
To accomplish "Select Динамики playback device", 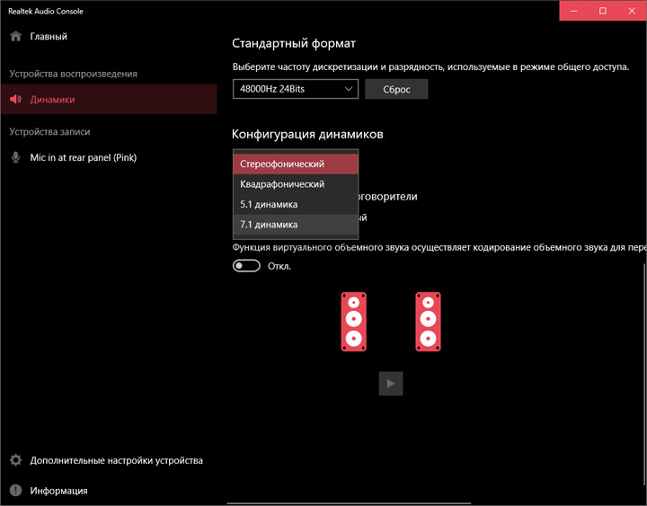I will (109, 99).
